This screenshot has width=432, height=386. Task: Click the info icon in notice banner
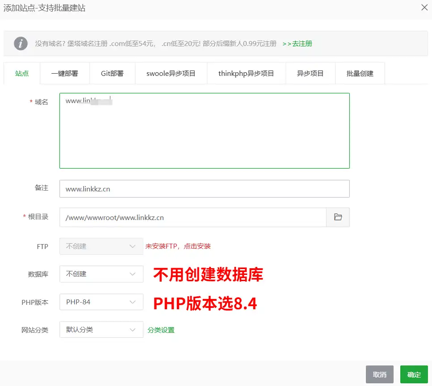pyautogui.click(x=21, y=44)
